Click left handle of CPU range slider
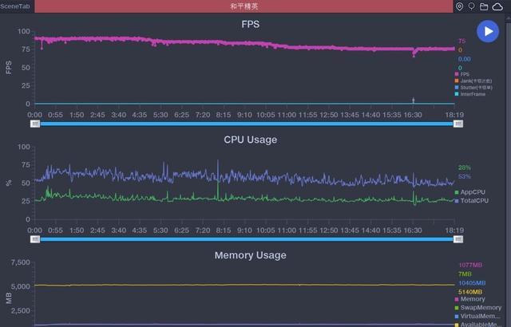Viewport: 511px width, 327px height. coord(35,238)
